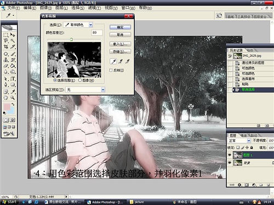Screen dimensions: 274x205
Task: Choose the plain sample eyedropper in dialog
Action: coord(113,61)
